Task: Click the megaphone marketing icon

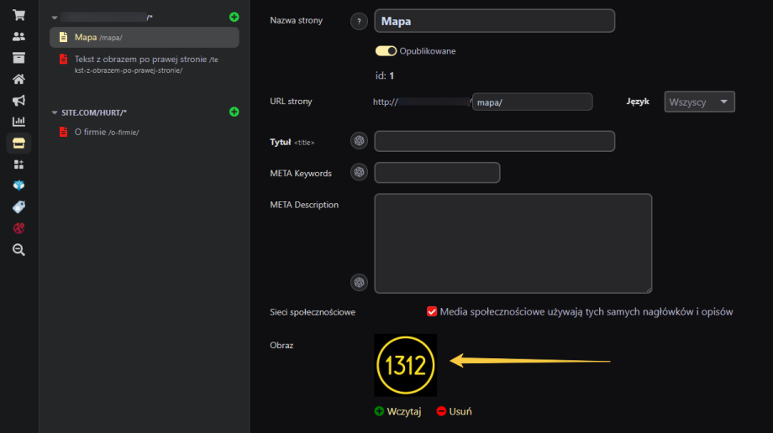Action: coord(18,101)
